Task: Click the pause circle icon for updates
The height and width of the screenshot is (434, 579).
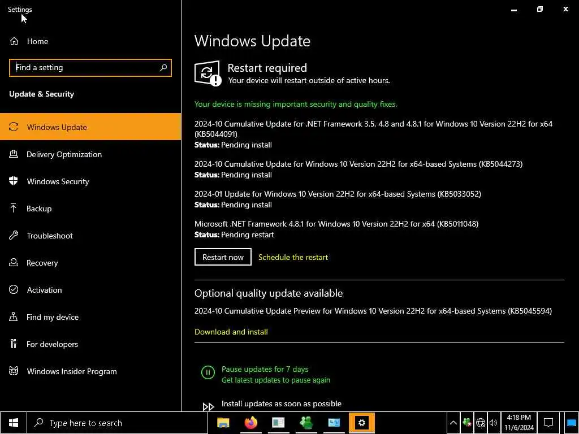Action: [x=208, y=372]
